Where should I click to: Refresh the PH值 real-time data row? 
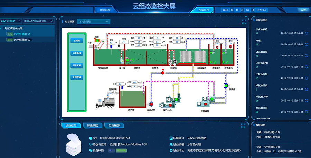[x=306, y=44]
